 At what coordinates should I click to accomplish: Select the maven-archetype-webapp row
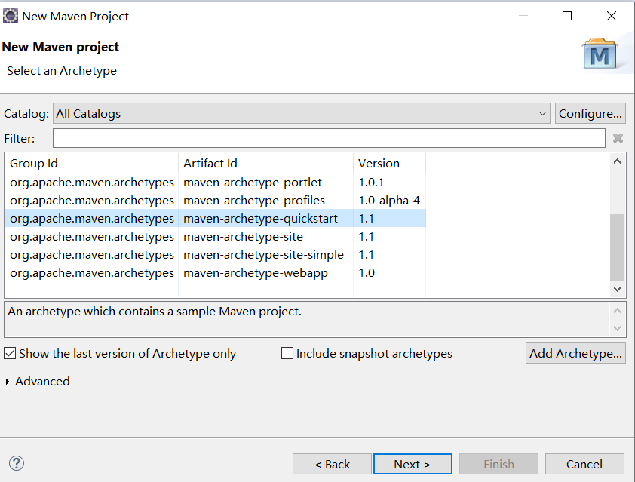216,273
